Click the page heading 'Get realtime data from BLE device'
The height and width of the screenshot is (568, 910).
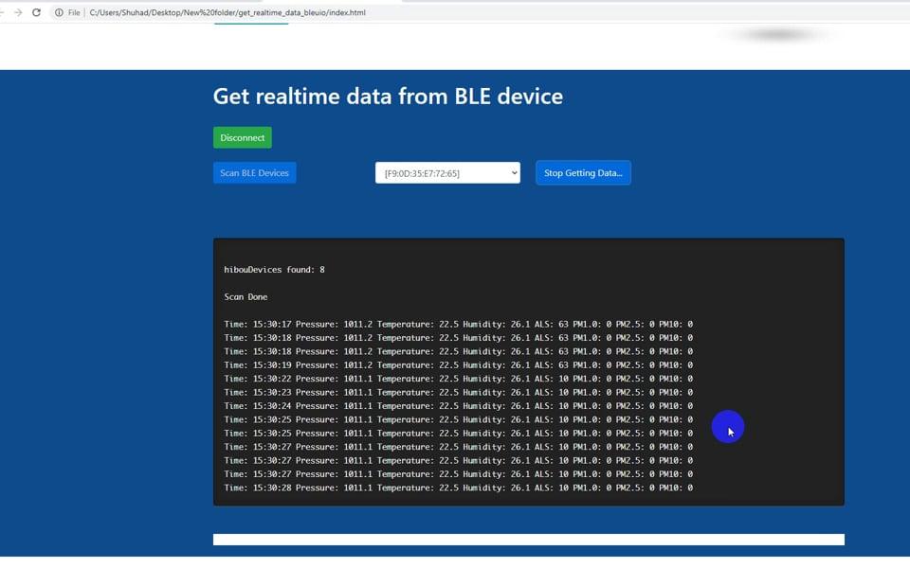pos(387,96)
